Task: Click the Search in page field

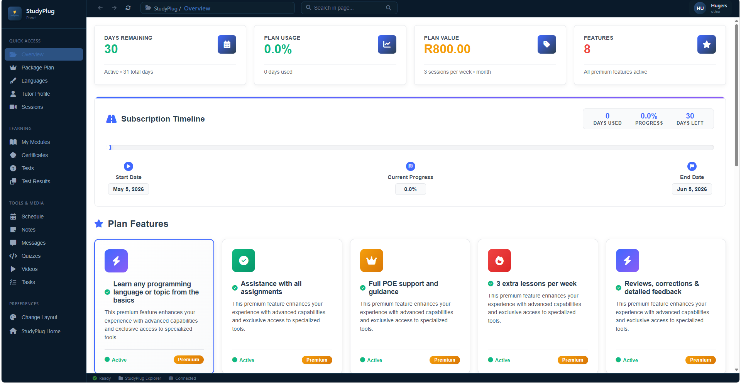Action: (349, 8)
